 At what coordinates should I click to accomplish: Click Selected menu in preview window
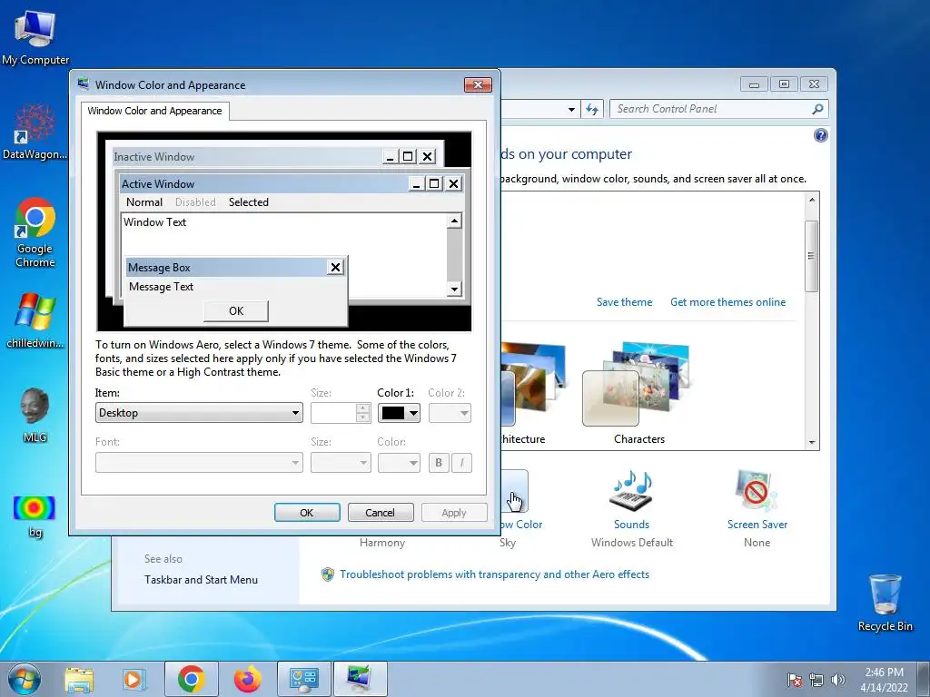click(249, 202)
